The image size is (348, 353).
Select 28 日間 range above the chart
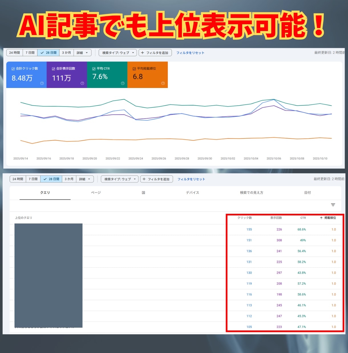48,53
